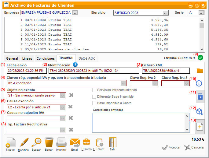The width and height of the screenshot is (209, 158).
Task: Expand Tip. Factura Rectificativa dropdown
Action: 63,130
